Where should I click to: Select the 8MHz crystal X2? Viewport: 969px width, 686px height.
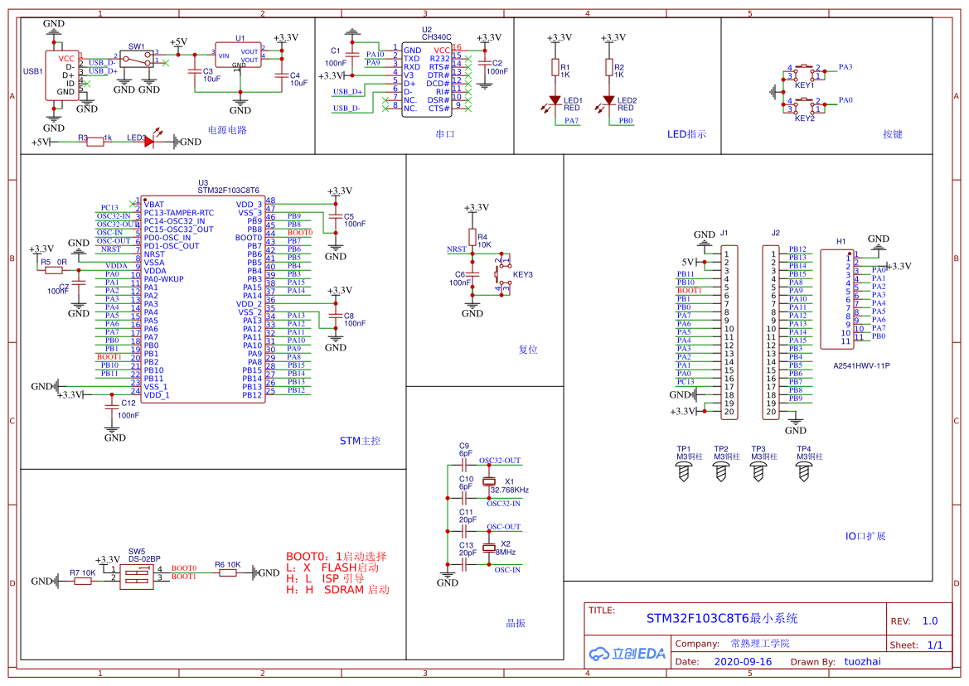coord(489,549)
